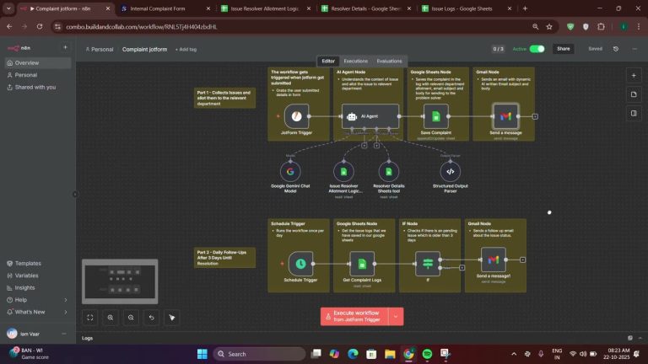
Task: Click the Windows taskbar Search box
Action: point(260,354)
